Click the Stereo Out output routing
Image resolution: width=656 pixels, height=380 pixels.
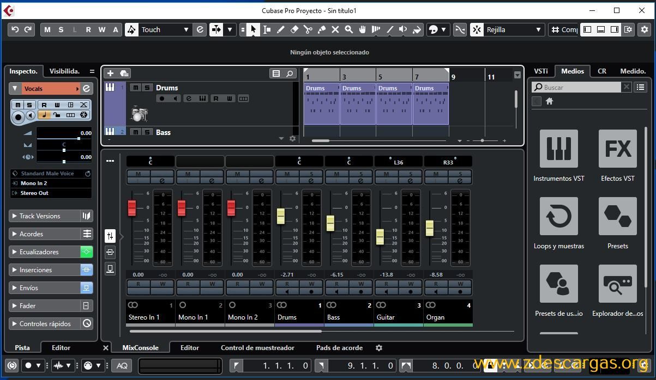point(51,193)
